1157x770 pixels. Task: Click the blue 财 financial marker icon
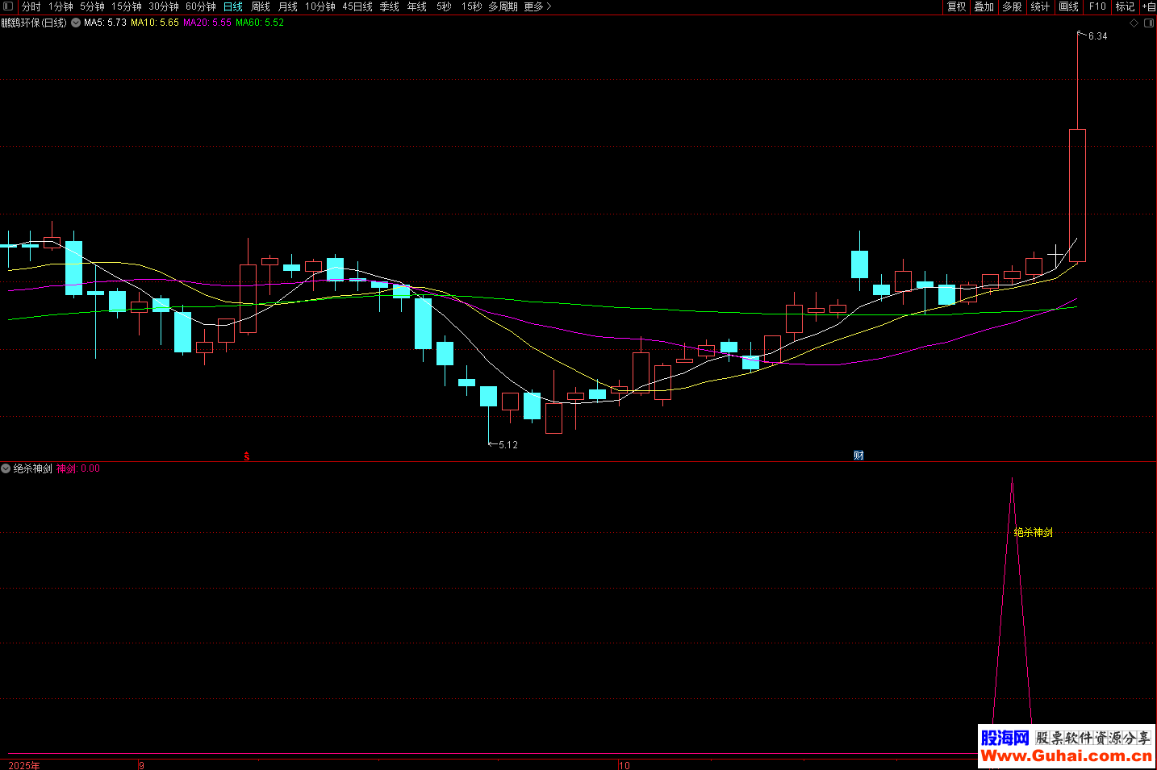tap(858, 456)
